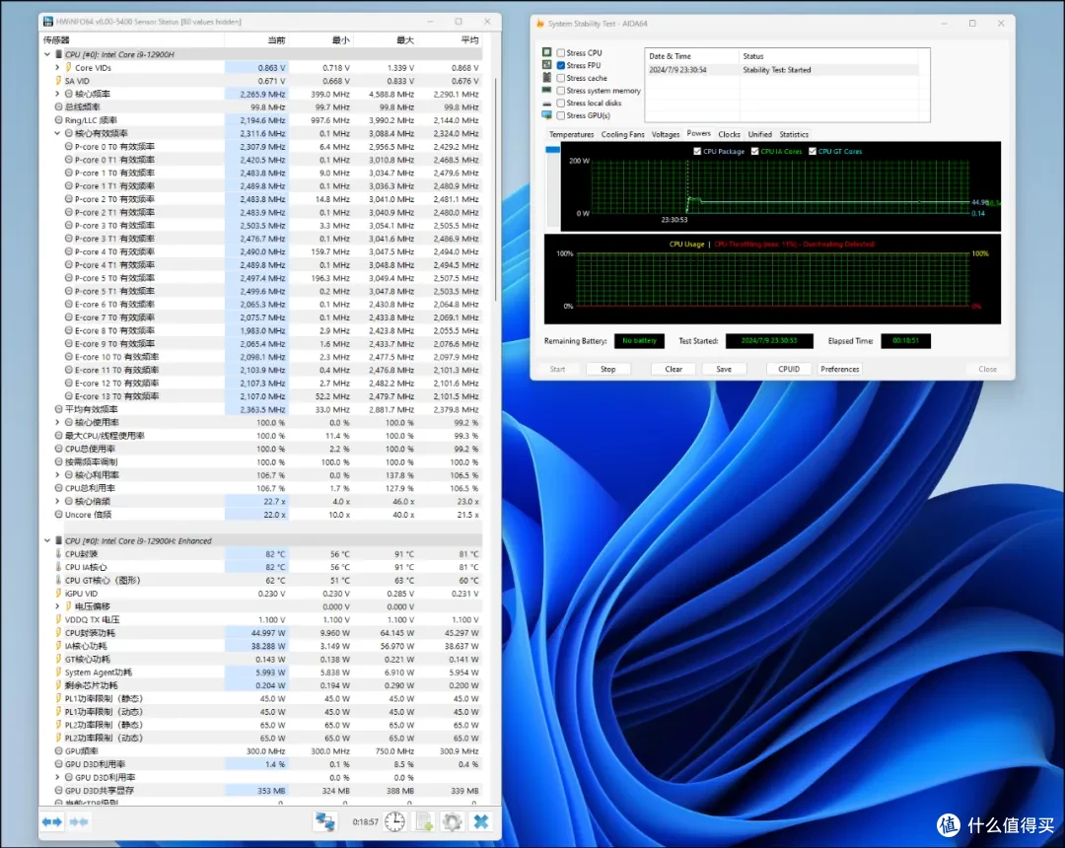
Task: Open the logging report icon in HWiNFO toolbar
Action: [423, 820]
